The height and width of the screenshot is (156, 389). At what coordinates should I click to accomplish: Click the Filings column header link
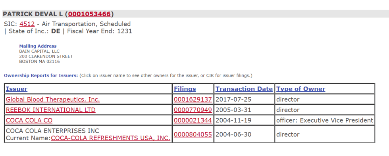[185, 89]
